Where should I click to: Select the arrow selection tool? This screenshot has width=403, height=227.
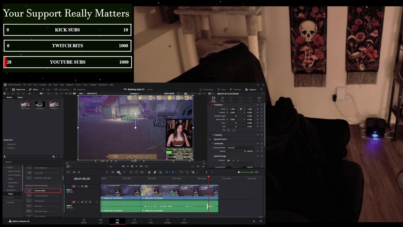[x=107, y=172]
